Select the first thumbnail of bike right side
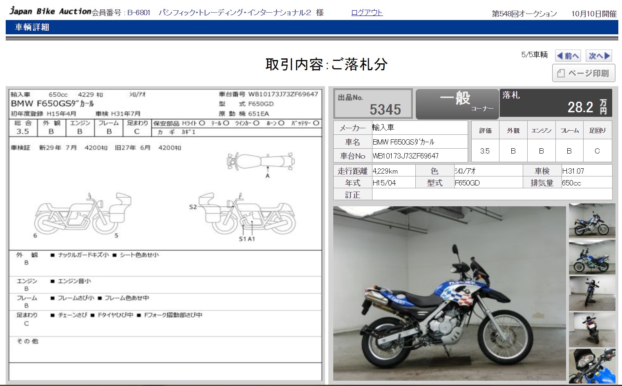The height and width of the screenshot is (386, 622). [x=592, y=221]
